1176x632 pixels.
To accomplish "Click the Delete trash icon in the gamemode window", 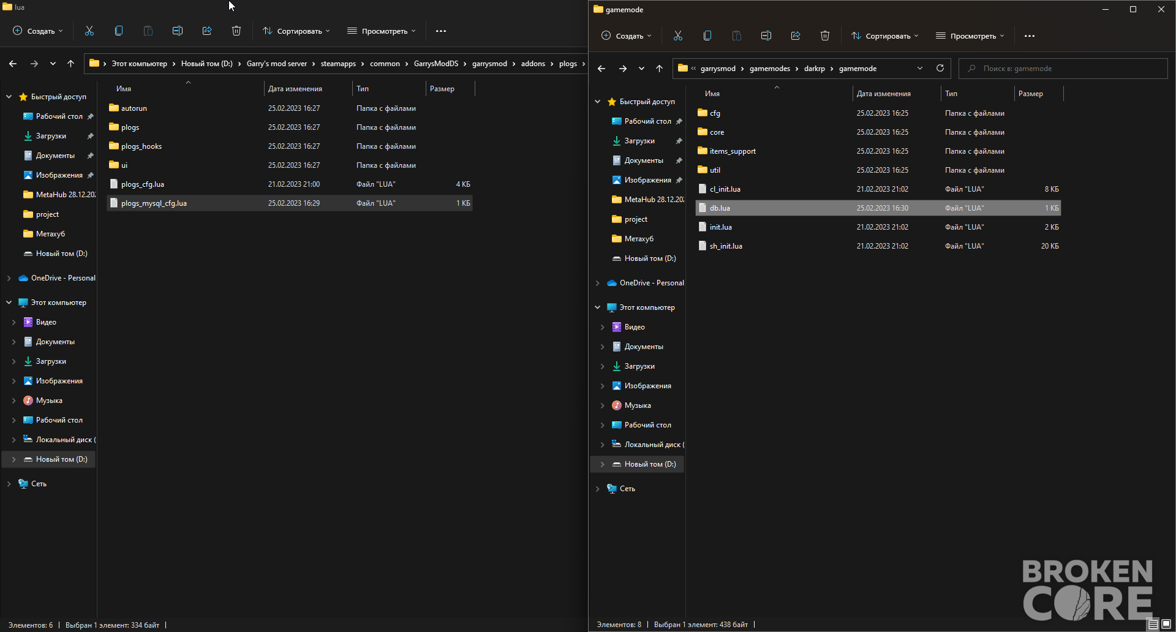I will [825, 36].
